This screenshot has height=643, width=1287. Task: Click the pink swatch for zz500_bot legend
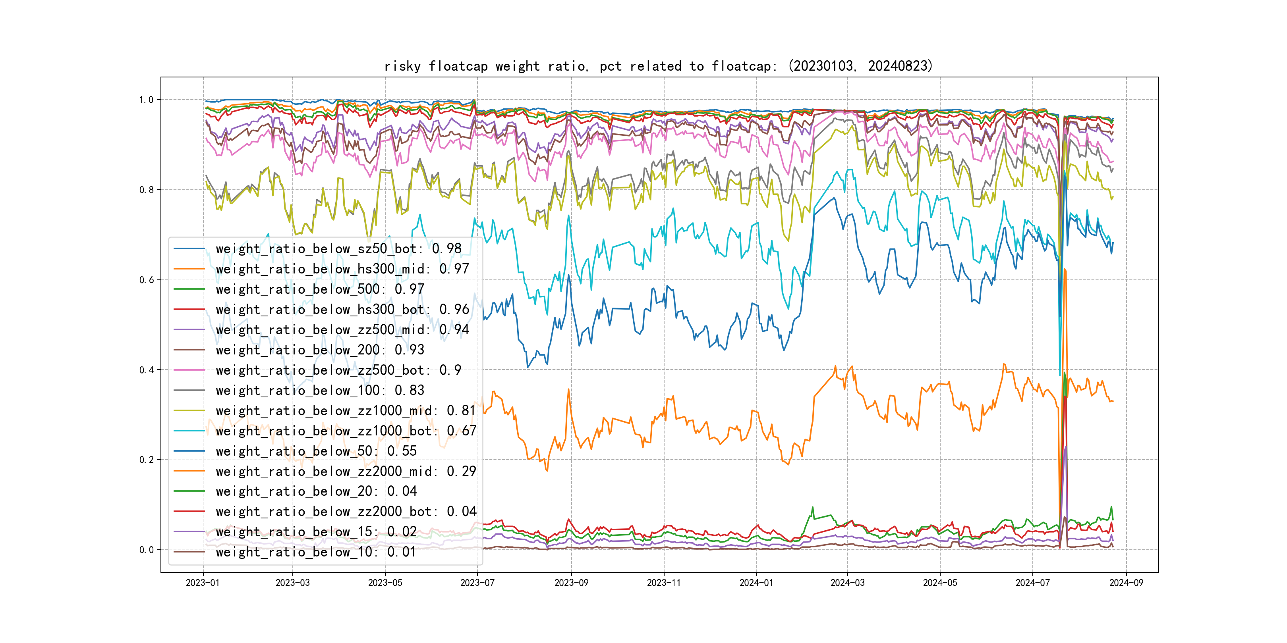pos(189,370)
